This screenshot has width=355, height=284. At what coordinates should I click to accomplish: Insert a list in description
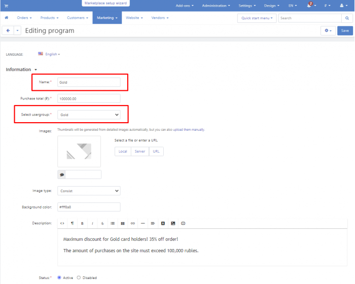113,223
